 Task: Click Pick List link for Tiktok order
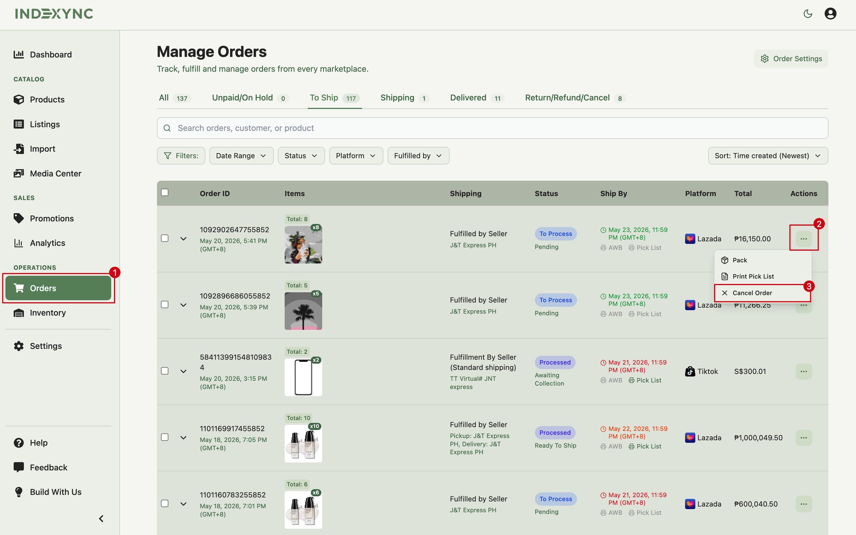tap(645, 380)
